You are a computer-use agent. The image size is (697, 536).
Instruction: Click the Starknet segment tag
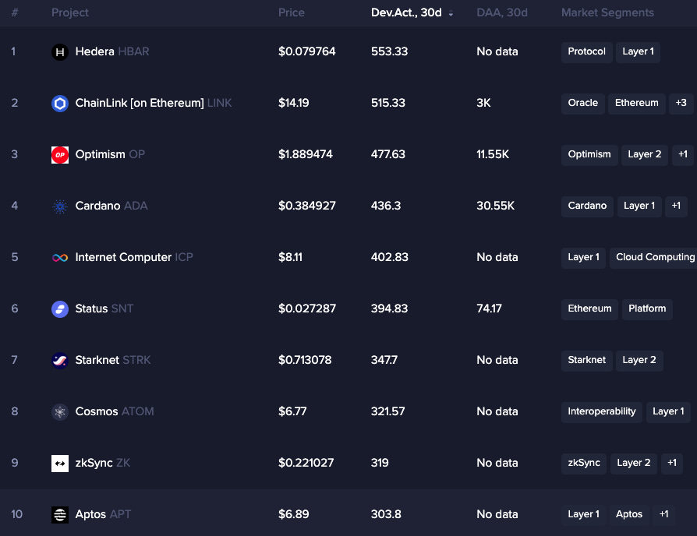pyautogui.click(x=587, y=361)
